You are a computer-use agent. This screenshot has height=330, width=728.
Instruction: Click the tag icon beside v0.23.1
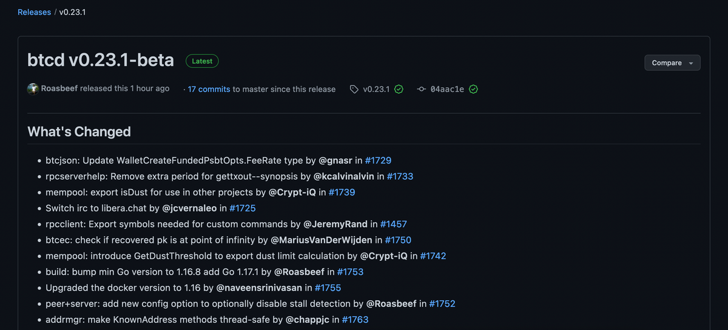354,89
